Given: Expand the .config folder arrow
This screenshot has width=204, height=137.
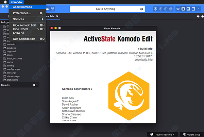Looking at the screenshot, I should point(2,66).
